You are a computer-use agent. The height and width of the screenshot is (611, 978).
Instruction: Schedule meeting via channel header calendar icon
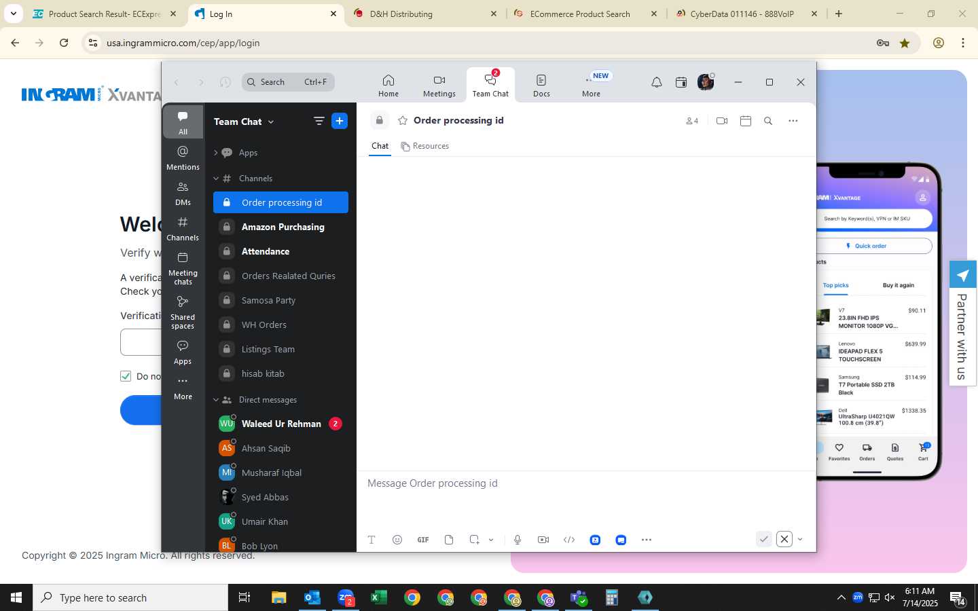click(746, 121)
